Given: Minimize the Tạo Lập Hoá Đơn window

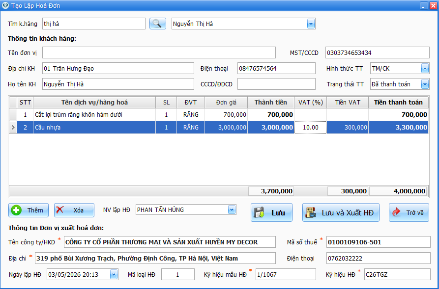Looking at the screenshot, I should pyautogui.click(x=424, y=5).
